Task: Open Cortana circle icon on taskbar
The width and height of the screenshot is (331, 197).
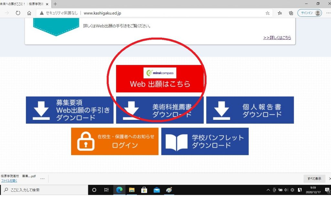Action: [x=94, y=190]
